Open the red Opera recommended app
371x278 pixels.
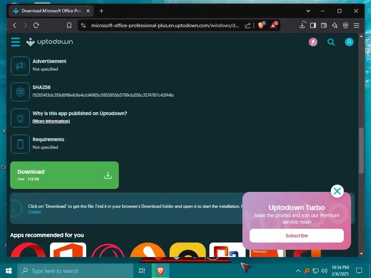pyautogui.click(x=28, y=250)
